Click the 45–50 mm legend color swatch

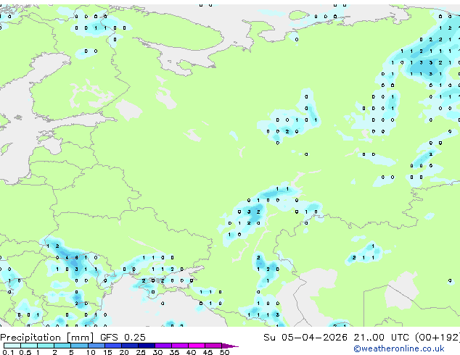click(x=213, y=346)
